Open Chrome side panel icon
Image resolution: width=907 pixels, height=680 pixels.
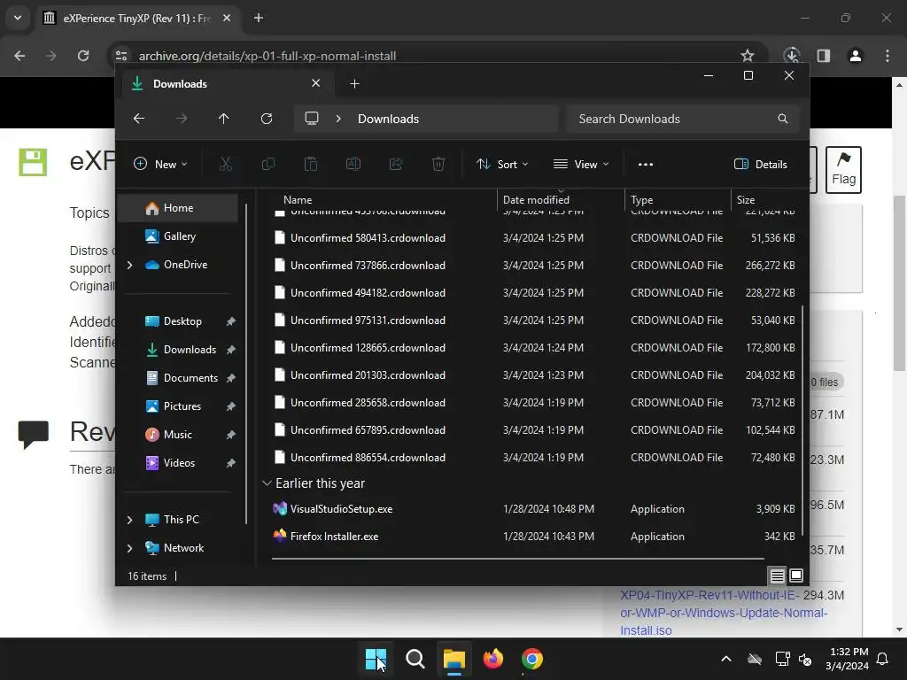(824, 56)
